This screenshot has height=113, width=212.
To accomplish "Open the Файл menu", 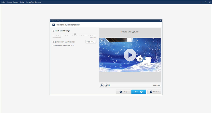I will pyautogui.click(x=3, y=2).
